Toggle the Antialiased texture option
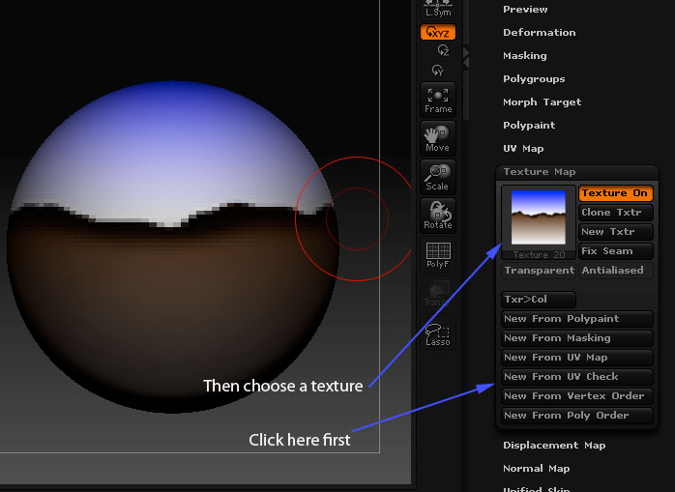This screenshot has height=492, width=675. coord(615,271)
